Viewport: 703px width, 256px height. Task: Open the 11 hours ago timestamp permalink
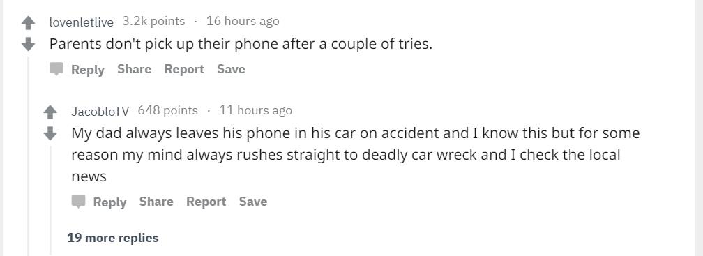pyautogui.click(x=255, y=110)
